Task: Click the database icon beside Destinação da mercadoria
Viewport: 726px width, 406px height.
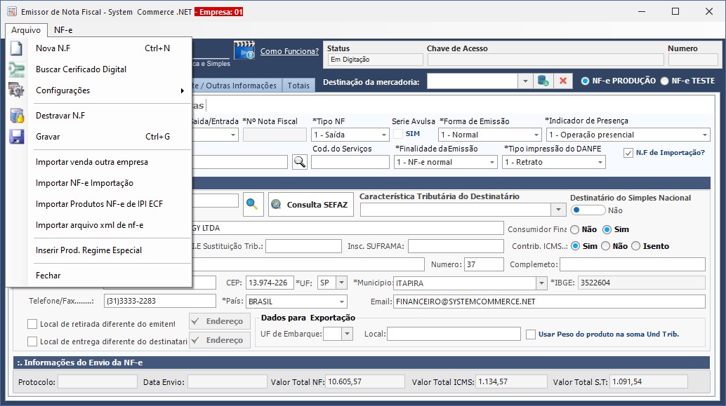Action: pos(543,81)
